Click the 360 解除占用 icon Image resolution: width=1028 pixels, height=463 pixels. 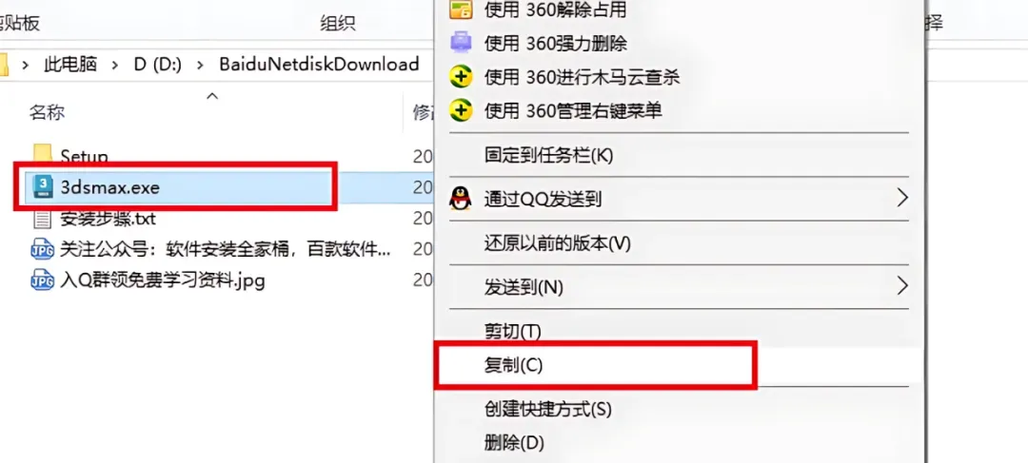coord(461,10)
